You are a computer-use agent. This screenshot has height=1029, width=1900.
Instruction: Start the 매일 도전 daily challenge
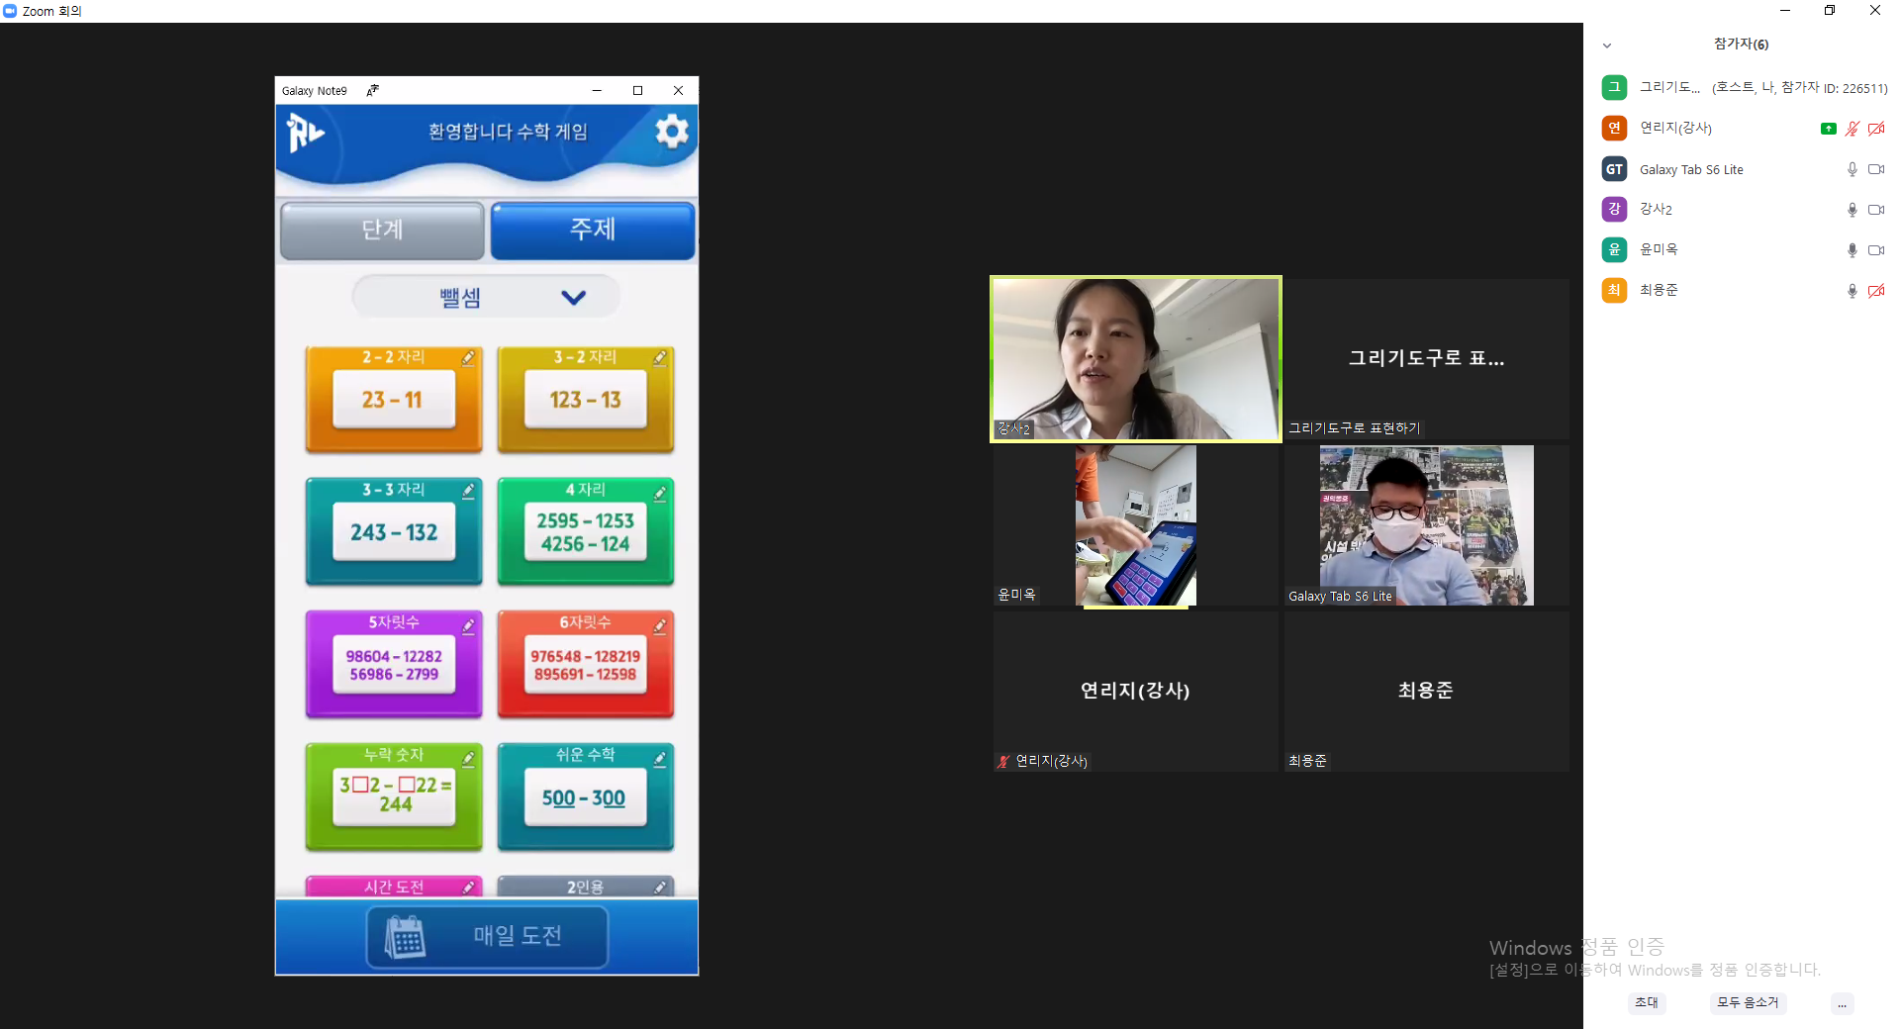pos(487,937)
